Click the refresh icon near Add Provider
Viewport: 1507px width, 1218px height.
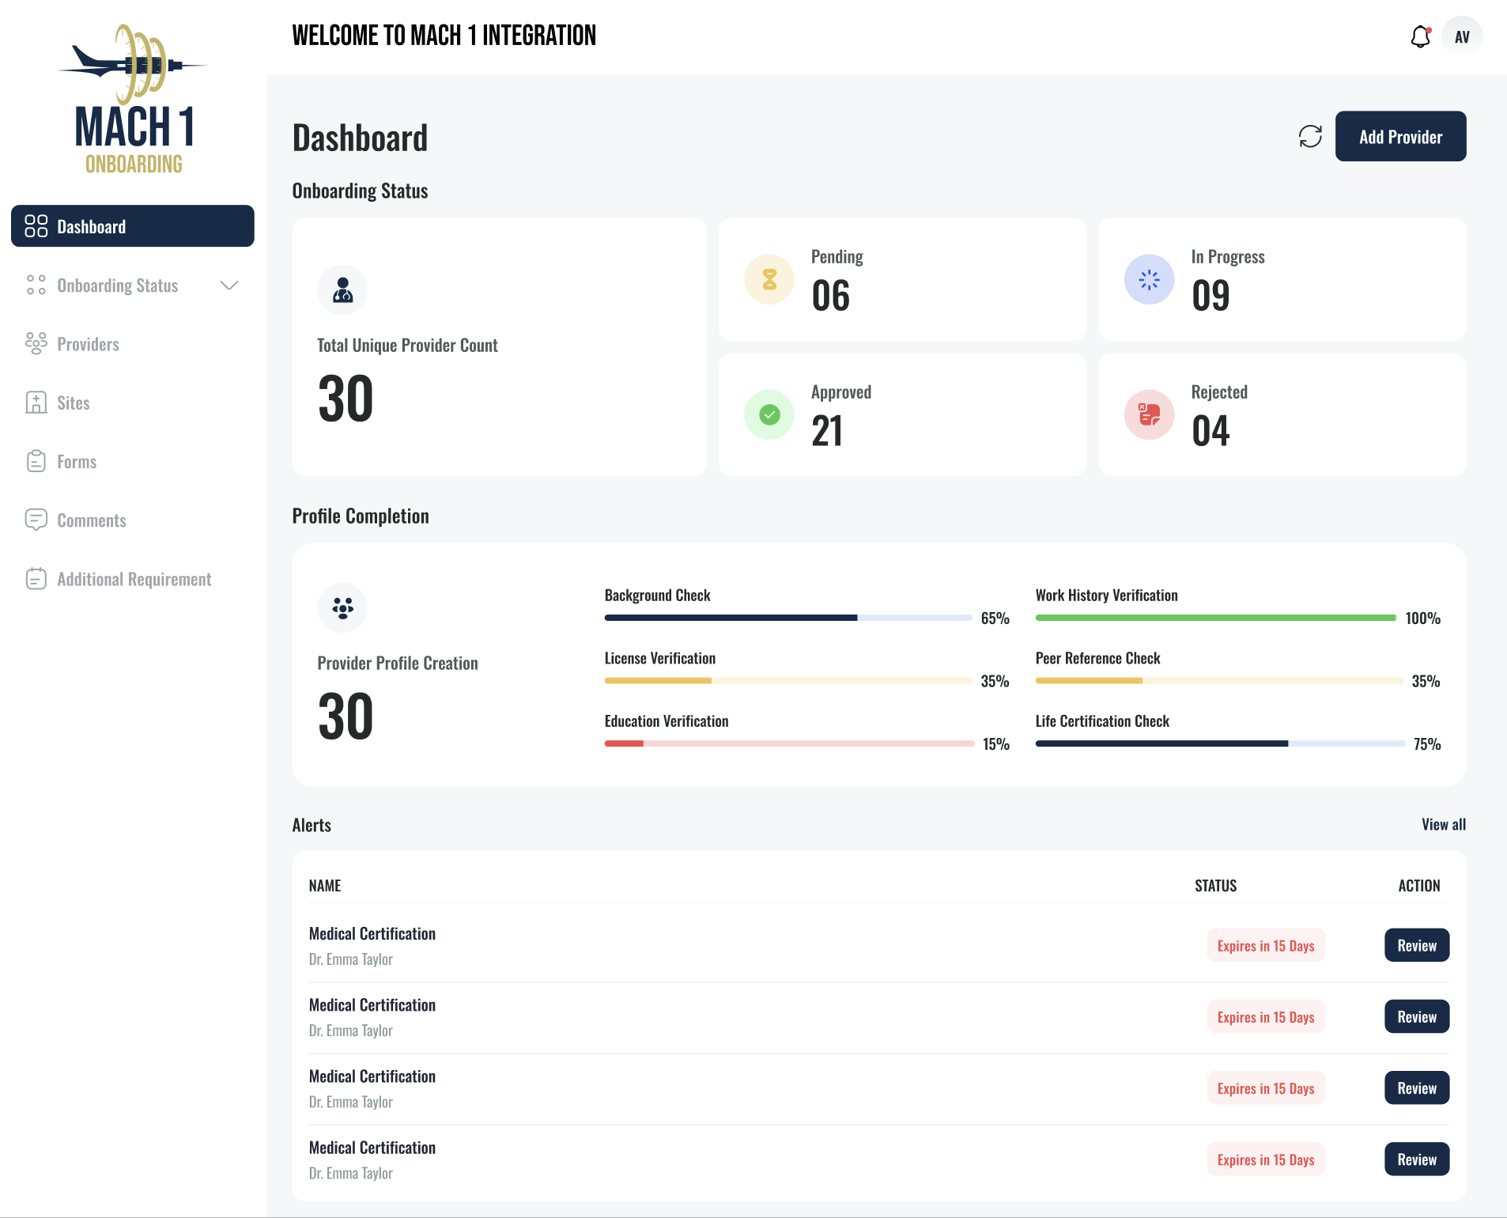[x=1310, y=136]
